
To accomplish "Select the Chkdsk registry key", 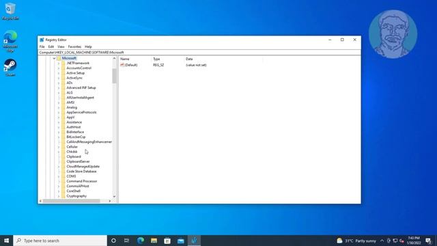I will (72, 152).
